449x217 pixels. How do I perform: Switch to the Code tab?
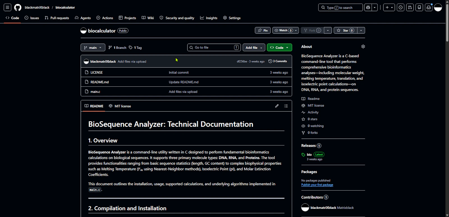tap(12, 18)
